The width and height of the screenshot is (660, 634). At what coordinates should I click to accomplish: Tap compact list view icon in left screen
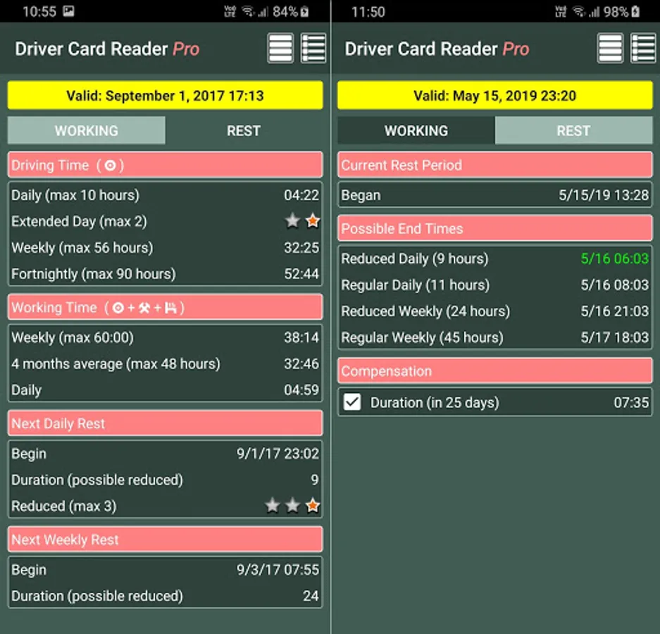tap(280, 49)
